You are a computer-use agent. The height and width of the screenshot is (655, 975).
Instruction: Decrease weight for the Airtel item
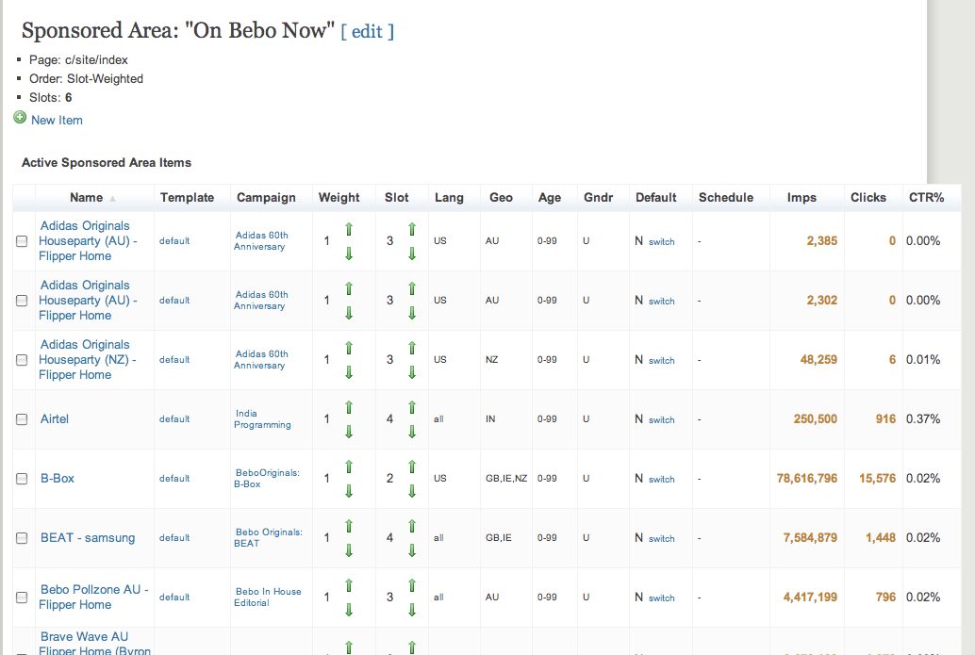pos(349,432)
